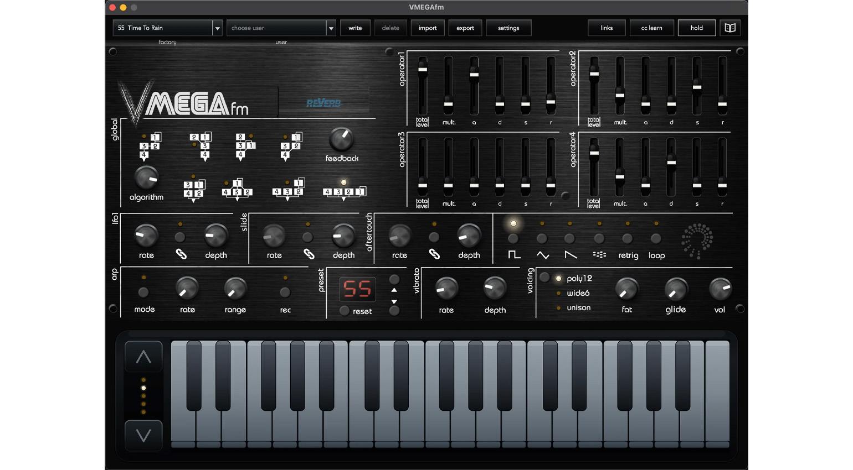853x470 pixels.
Task: Click the write button
Action: pos(355,28)
